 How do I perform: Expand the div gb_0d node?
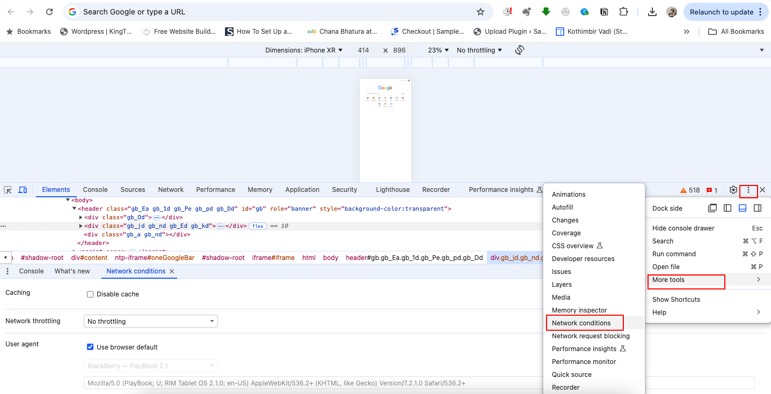tap(81, 217)
